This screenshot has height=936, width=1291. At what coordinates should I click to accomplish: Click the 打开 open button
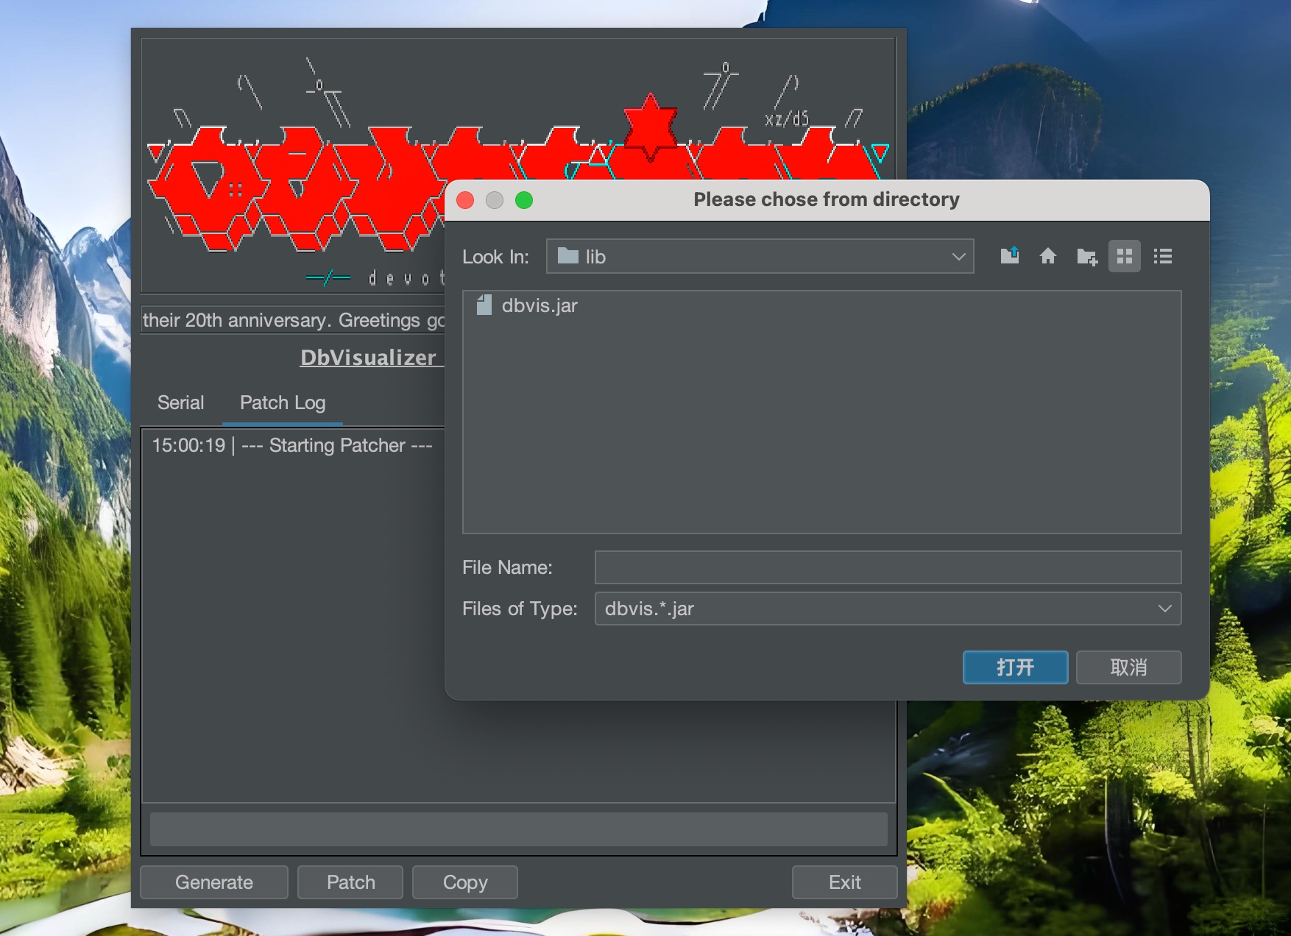click(1015, 667)
